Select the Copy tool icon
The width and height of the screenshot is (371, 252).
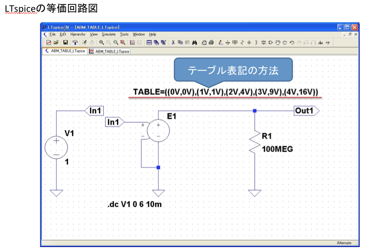click(x=180, y=42)
